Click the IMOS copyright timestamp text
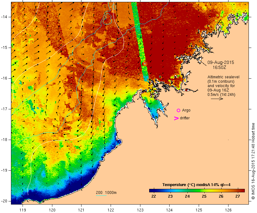Screen dimensions: 257x213 click(253, 161)
